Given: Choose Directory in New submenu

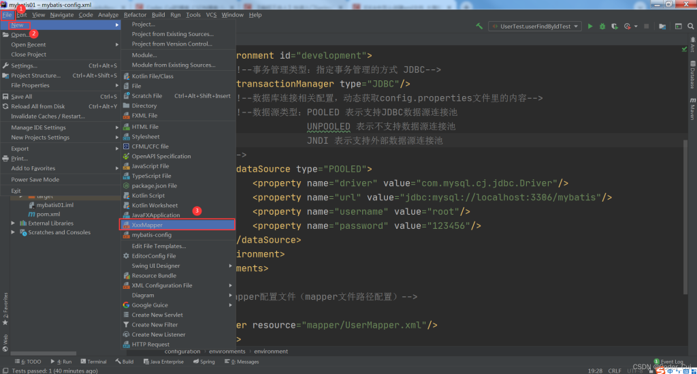Looking at the screenshot, I should click(178, 106).
